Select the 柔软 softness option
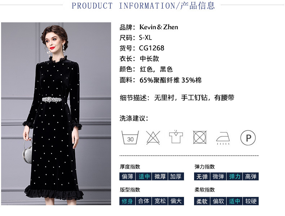 (202, 201)
